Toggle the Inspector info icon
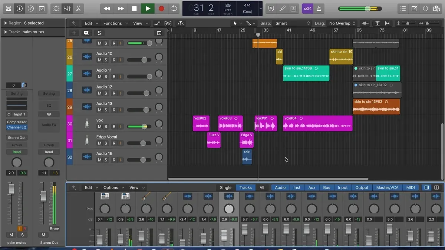Viewport: 445px width, 250px height. (19, 8)
